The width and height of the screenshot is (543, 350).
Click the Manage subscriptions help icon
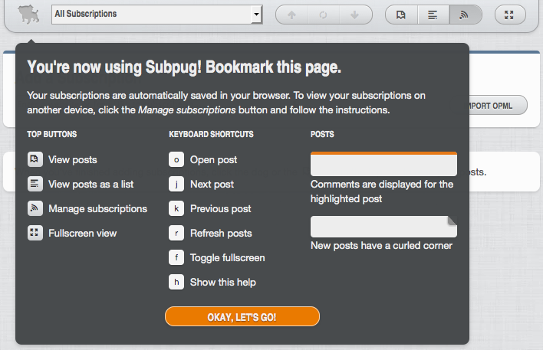pyautogui.click(x=35, y=208)
